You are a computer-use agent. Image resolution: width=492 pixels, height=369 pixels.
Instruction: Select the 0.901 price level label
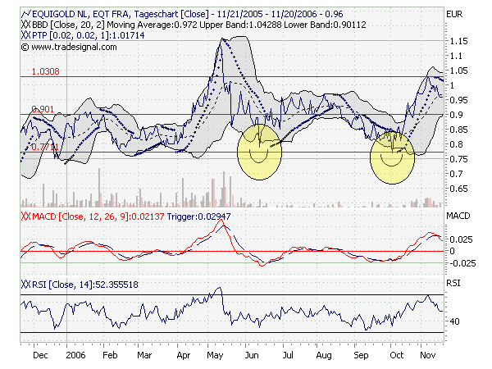point(43,108)
